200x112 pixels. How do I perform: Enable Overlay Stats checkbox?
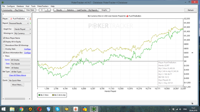click(4, 49)
